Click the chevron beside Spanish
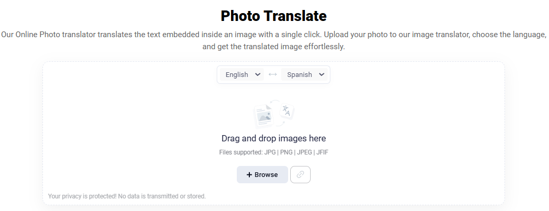The width and height of the screenshot is (549, 211). tap(321, 75)
